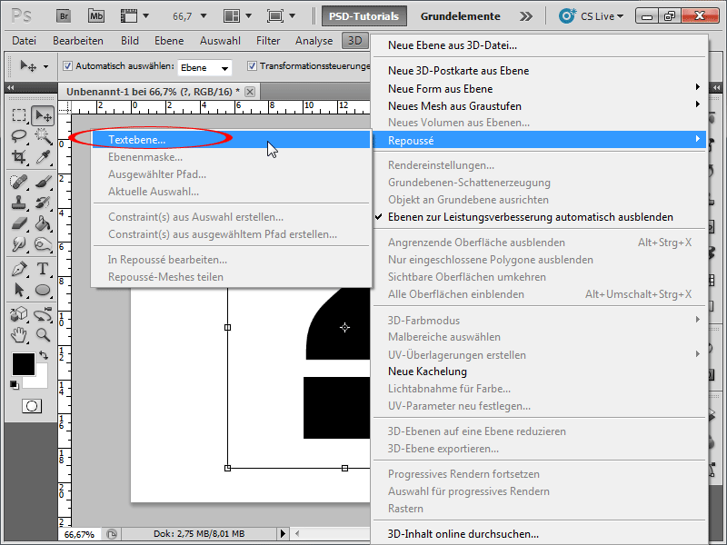The width and height of the screenshot is (727, 545).
Task: Open the CS Live dropdown
Action: 592,16
